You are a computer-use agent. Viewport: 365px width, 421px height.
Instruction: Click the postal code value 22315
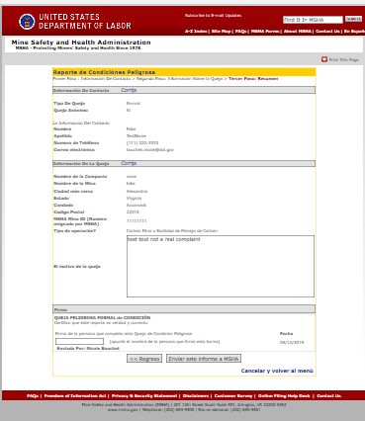pos(133,212)
